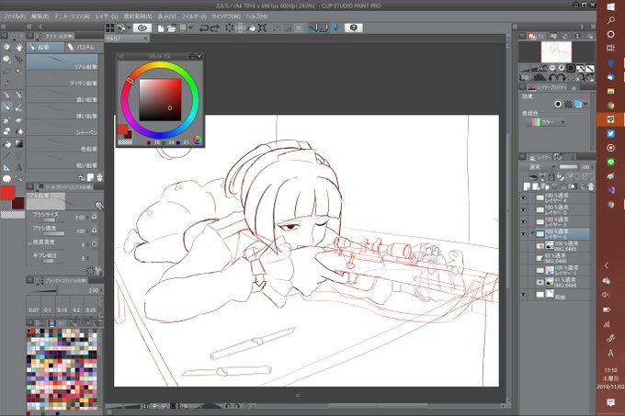The width and height of the screenshot is (625, 416).
Task: Open brush density ブラシ濃度 dynamics button
Action: pyautogui.click(x=95, y=230)
